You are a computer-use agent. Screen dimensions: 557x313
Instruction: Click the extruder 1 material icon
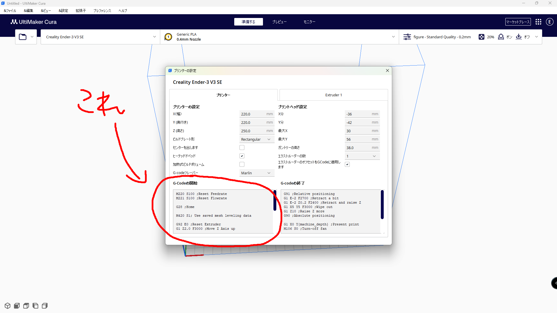click(168, 37)
